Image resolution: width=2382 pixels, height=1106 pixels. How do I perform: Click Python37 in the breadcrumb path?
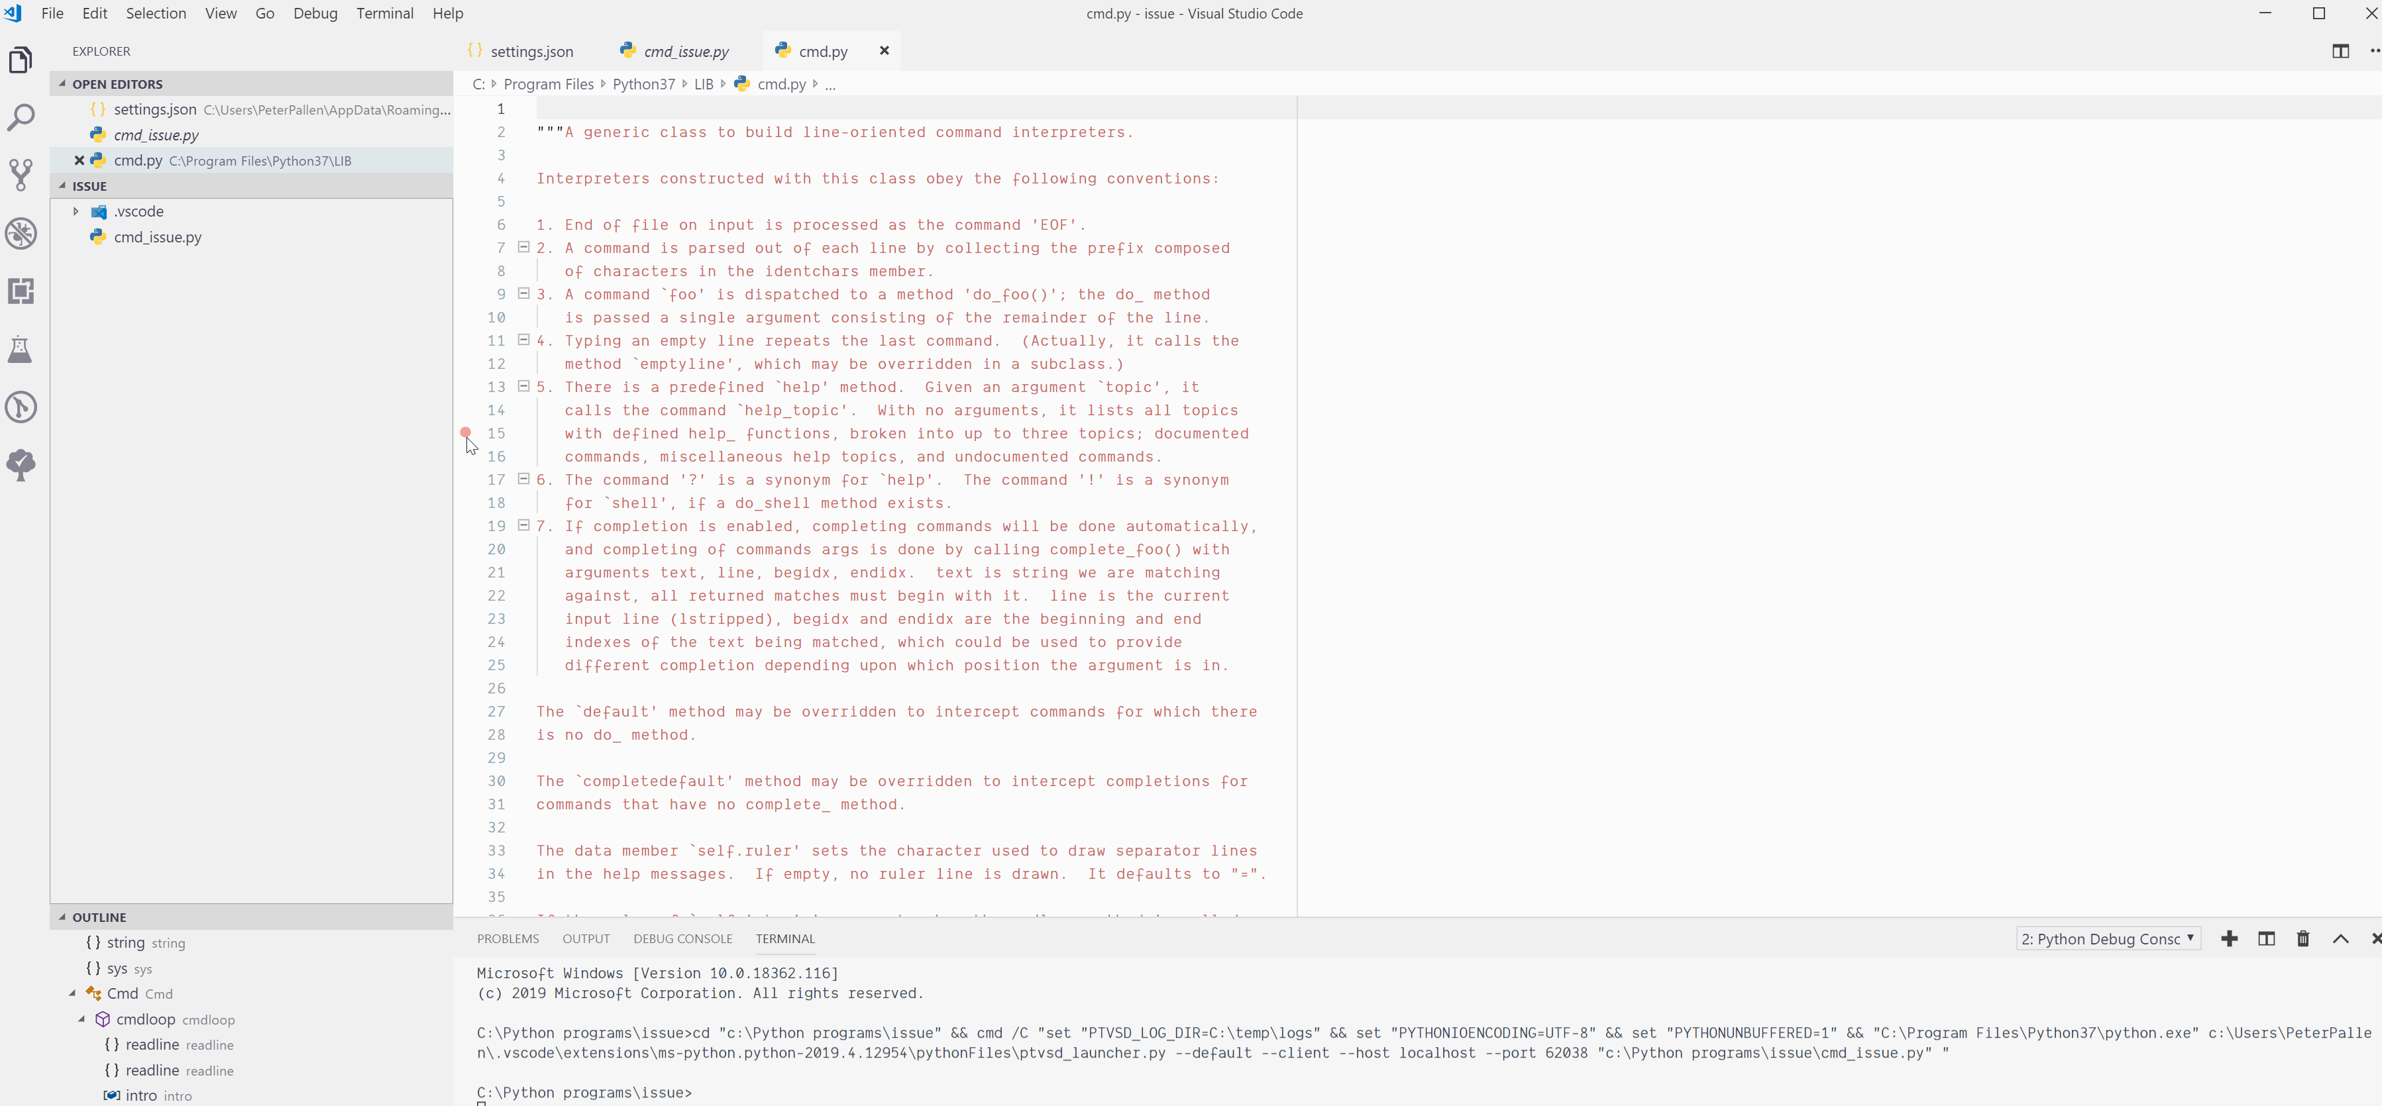645,84
